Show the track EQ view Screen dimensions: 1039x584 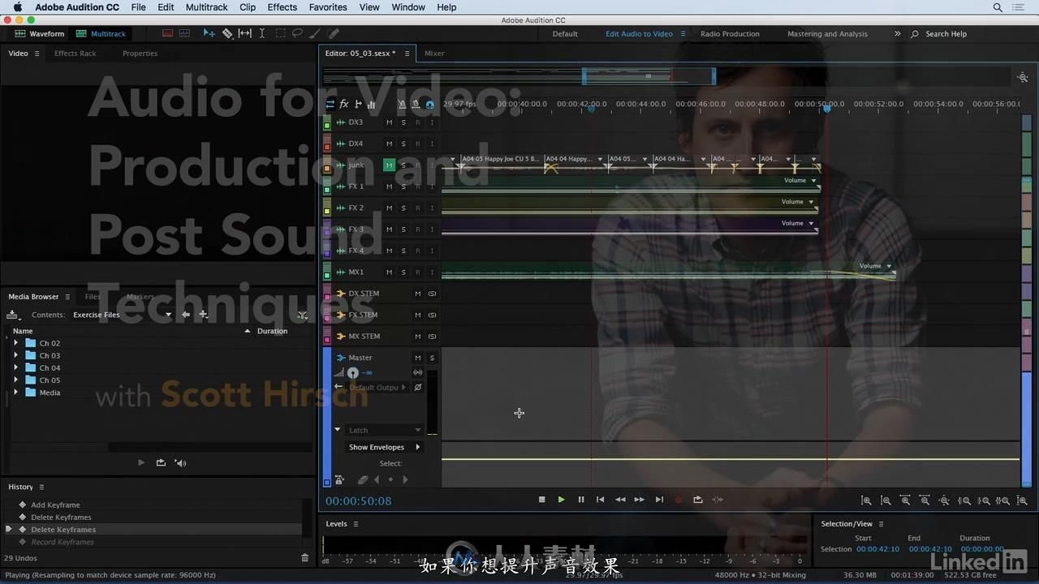pyautogui.click(x=372, y=104)
